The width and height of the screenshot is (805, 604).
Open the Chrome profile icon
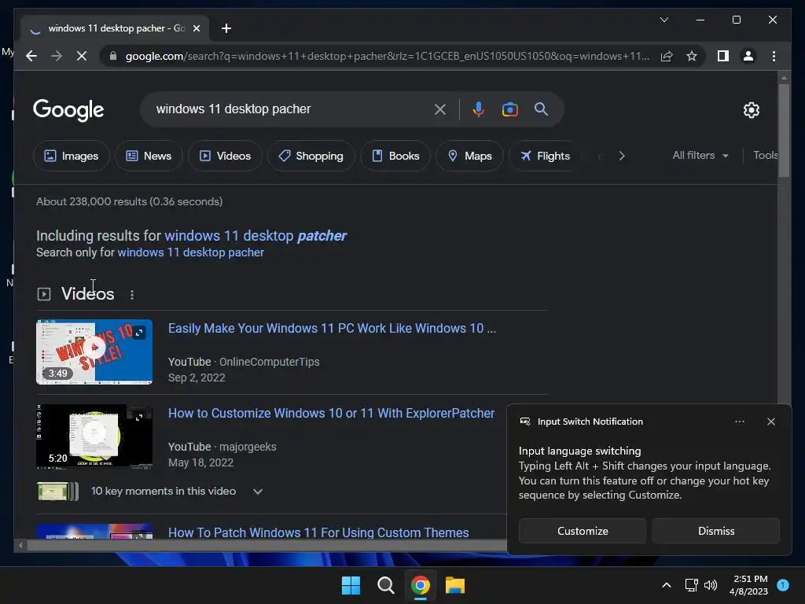coord(748,56)
